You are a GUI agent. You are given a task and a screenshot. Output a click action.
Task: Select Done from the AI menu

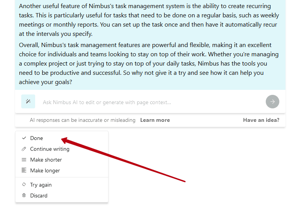pos(62,138)
